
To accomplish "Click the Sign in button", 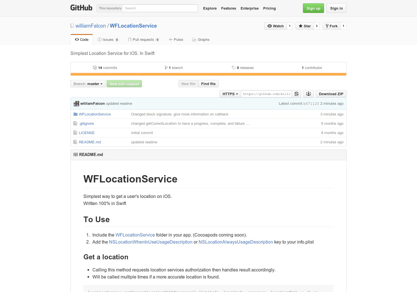I will (x=336, y=8).
